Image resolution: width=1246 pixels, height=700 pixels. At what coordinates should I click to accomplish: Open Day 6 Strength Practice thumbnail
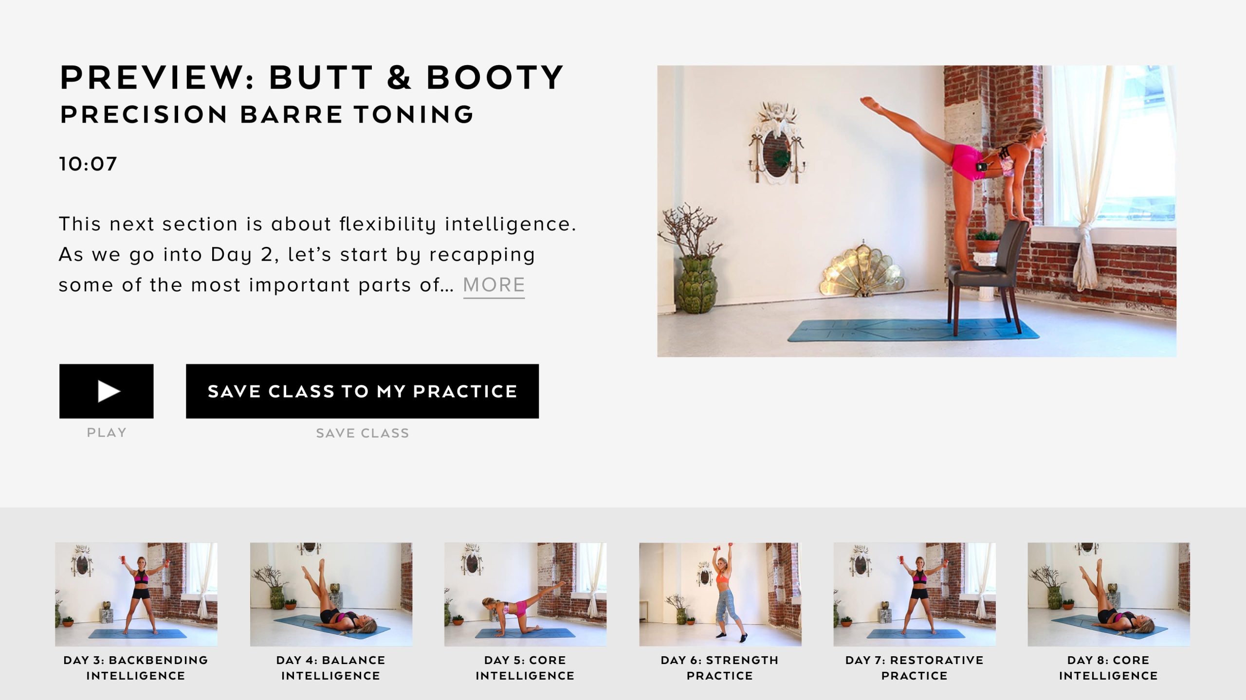pos(720,594)
